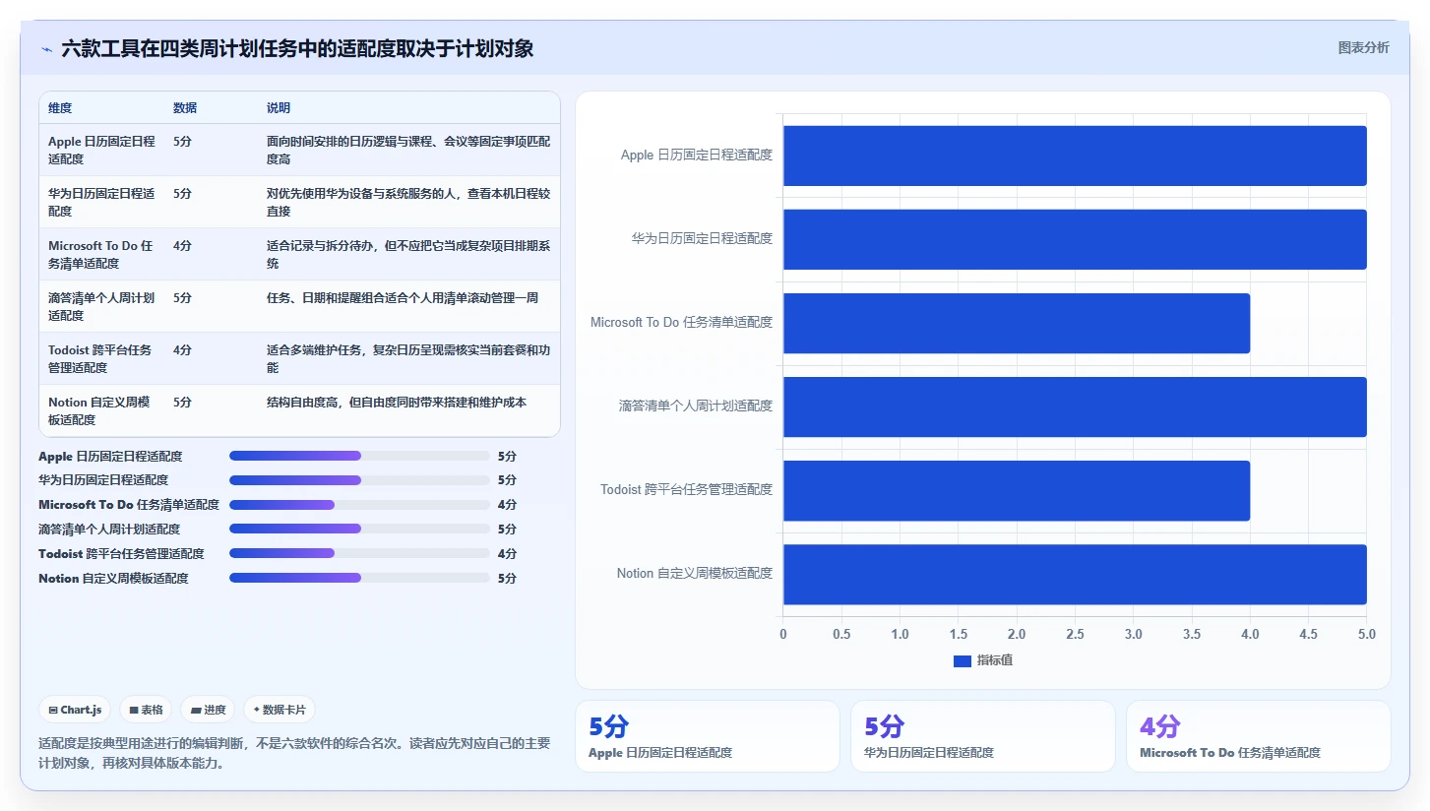This screenshot has height=811, width=1430.
Task: Click the Apple 日历固定日程适配度 progress bar
Action: point(359,456)
